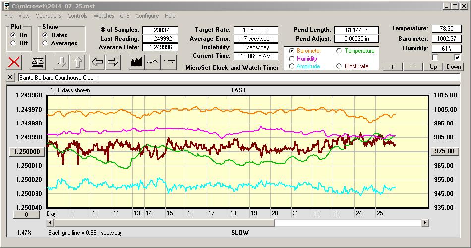Click the 1.47% status text
Viewport: 471px width, 248px height.
pyautogui.click(x=24, y=232)
